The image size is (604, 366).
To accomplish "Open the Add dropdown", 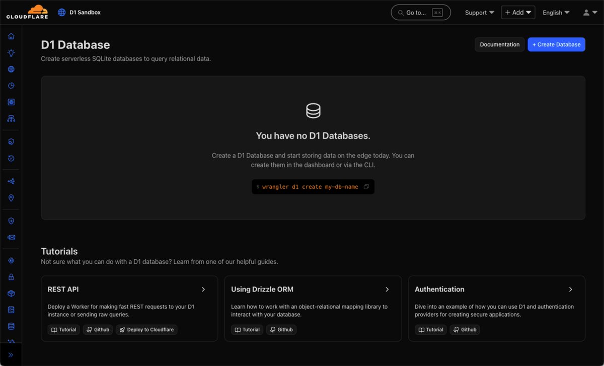I will click(518, 13).
